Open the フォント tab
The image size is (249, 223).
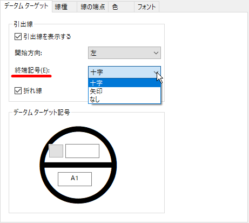point(146,7)
